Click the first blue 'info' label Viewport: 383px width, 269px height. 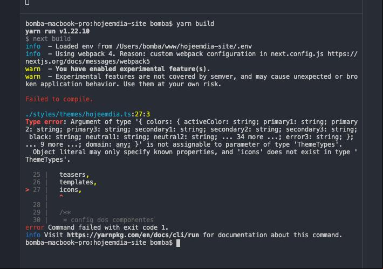pos(33,46)
